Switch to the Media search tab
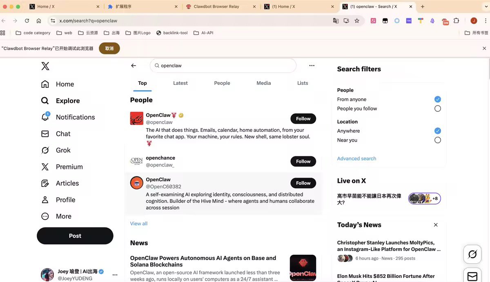 point(264,83)
